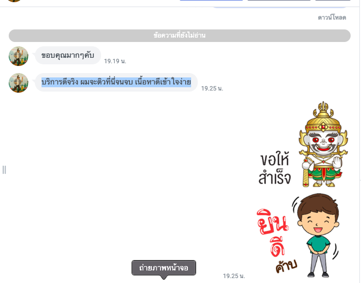Open the ยินดีค้าบ boy sticker
The image size is (361, 283).
click(298, 236)
